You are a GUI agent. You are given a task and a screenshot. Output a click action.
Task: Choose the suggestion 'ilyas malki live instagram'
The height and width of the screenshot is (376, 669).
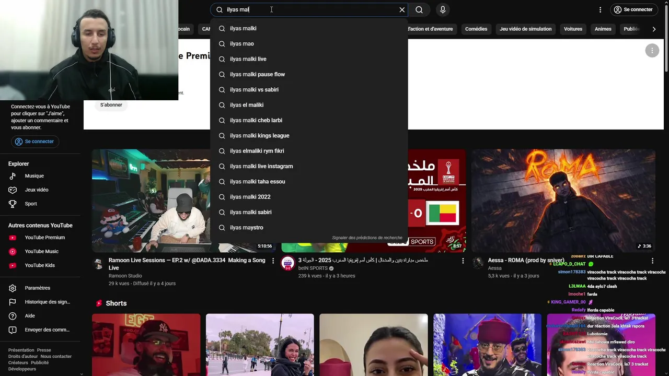[x=309, y=166]
